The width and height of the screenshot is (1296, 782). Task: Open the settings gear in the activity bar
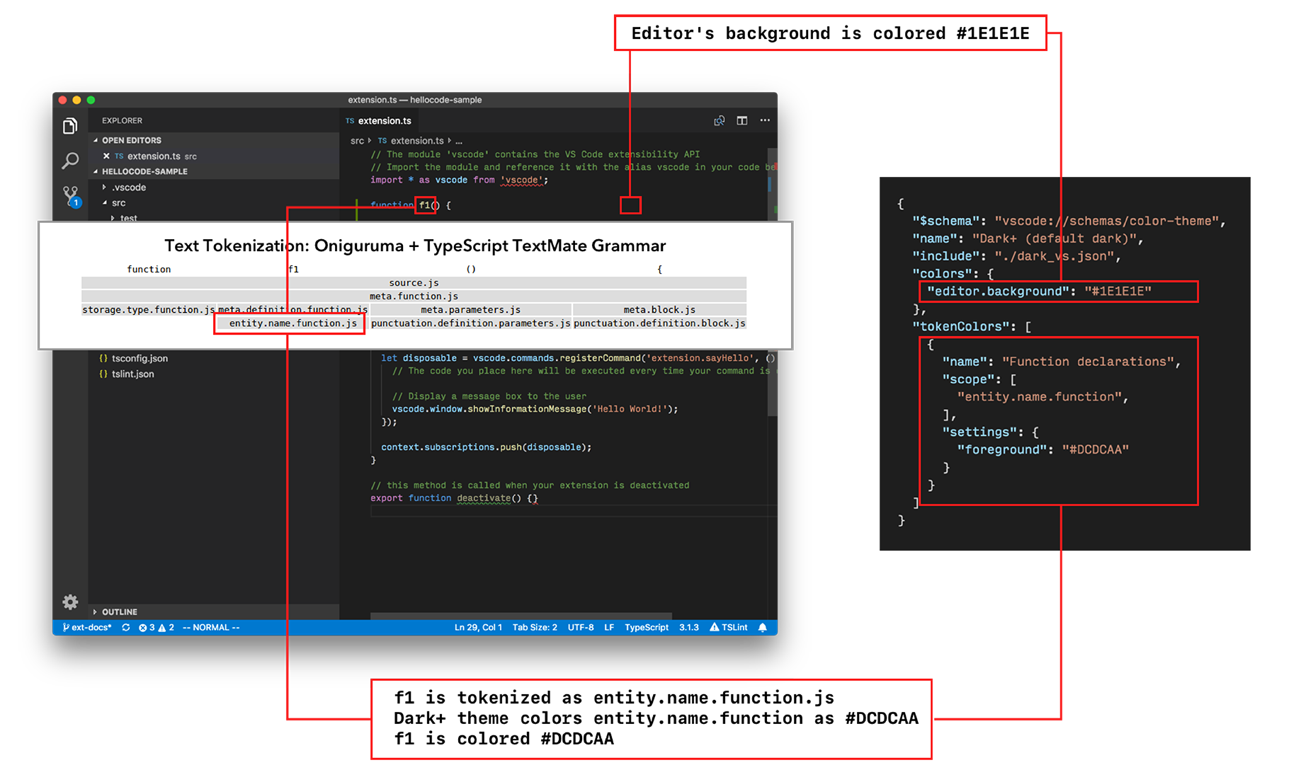coord(70,602)
